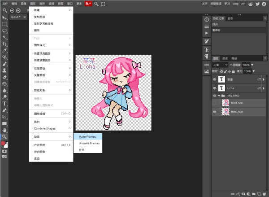This screenshot has height=197, width=269.
Task: Open the CSS panel icon
Action: tap(207, 65)
